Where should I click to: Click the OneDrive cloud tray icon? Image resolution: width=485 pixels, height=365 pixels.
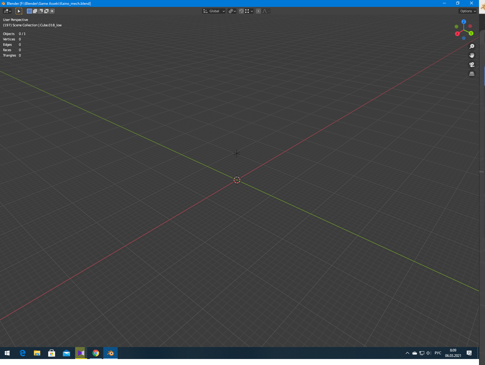point(415,353)
